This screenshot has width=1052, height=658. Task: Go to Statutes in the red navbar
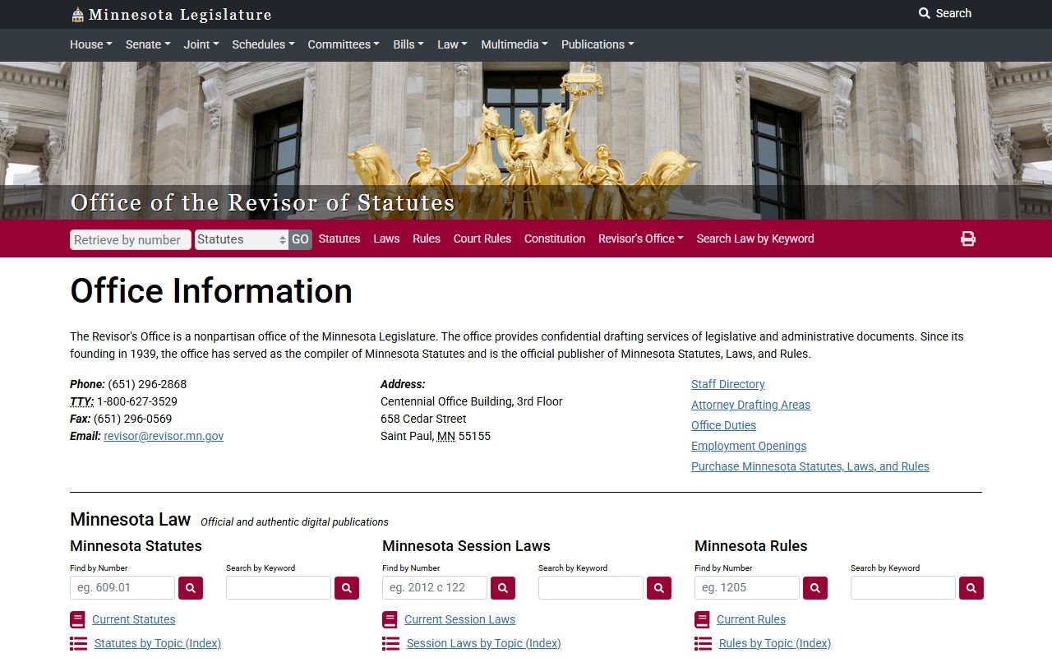339,239
